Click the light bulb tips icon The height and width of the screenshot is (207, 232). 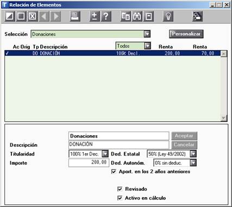[168, 16]
